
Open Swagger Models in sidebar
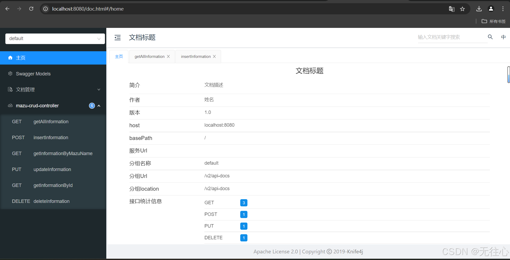(x=53, y=74)
